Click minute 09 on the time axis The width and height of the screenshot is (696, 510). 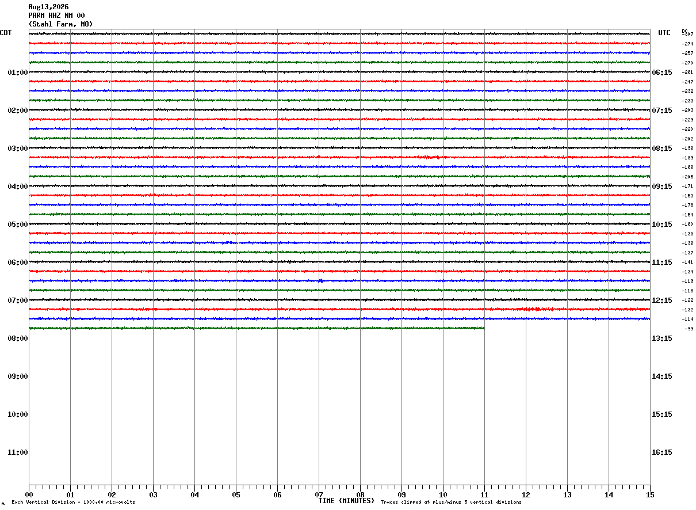point(401,495)
